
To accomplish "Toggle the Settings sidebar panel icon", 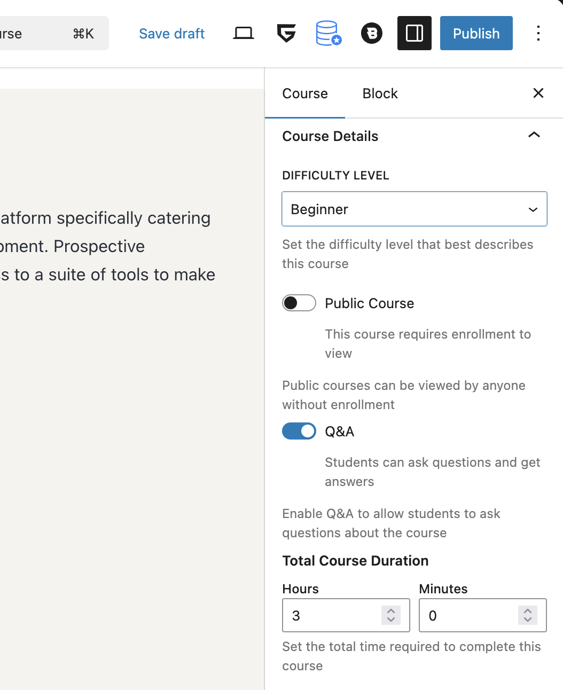I will click(x=414, y=33).
